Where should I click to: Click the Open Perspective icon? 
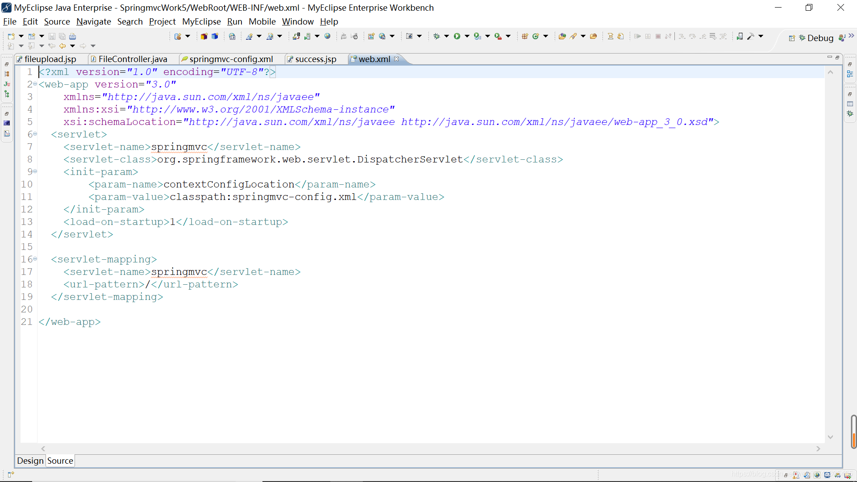pyautogui.click(x=792, y=38)
